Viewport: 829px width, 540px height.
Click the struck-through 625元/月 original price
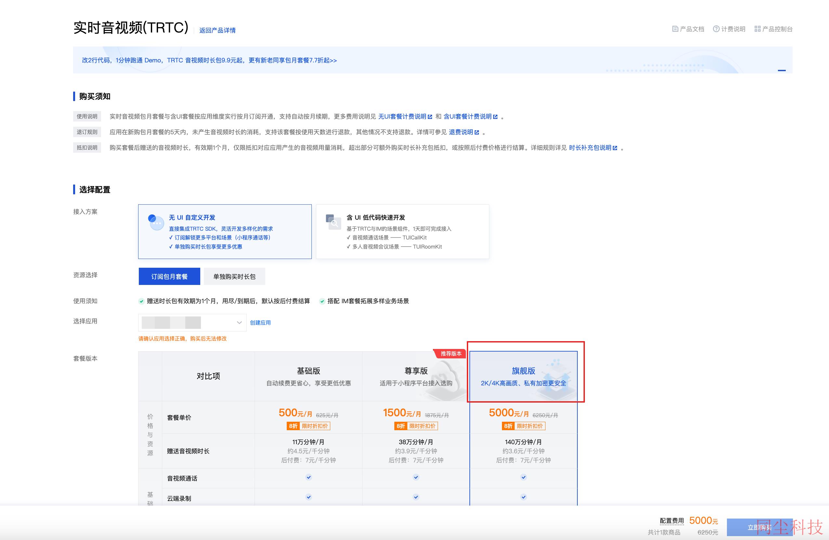click(327, 415)
